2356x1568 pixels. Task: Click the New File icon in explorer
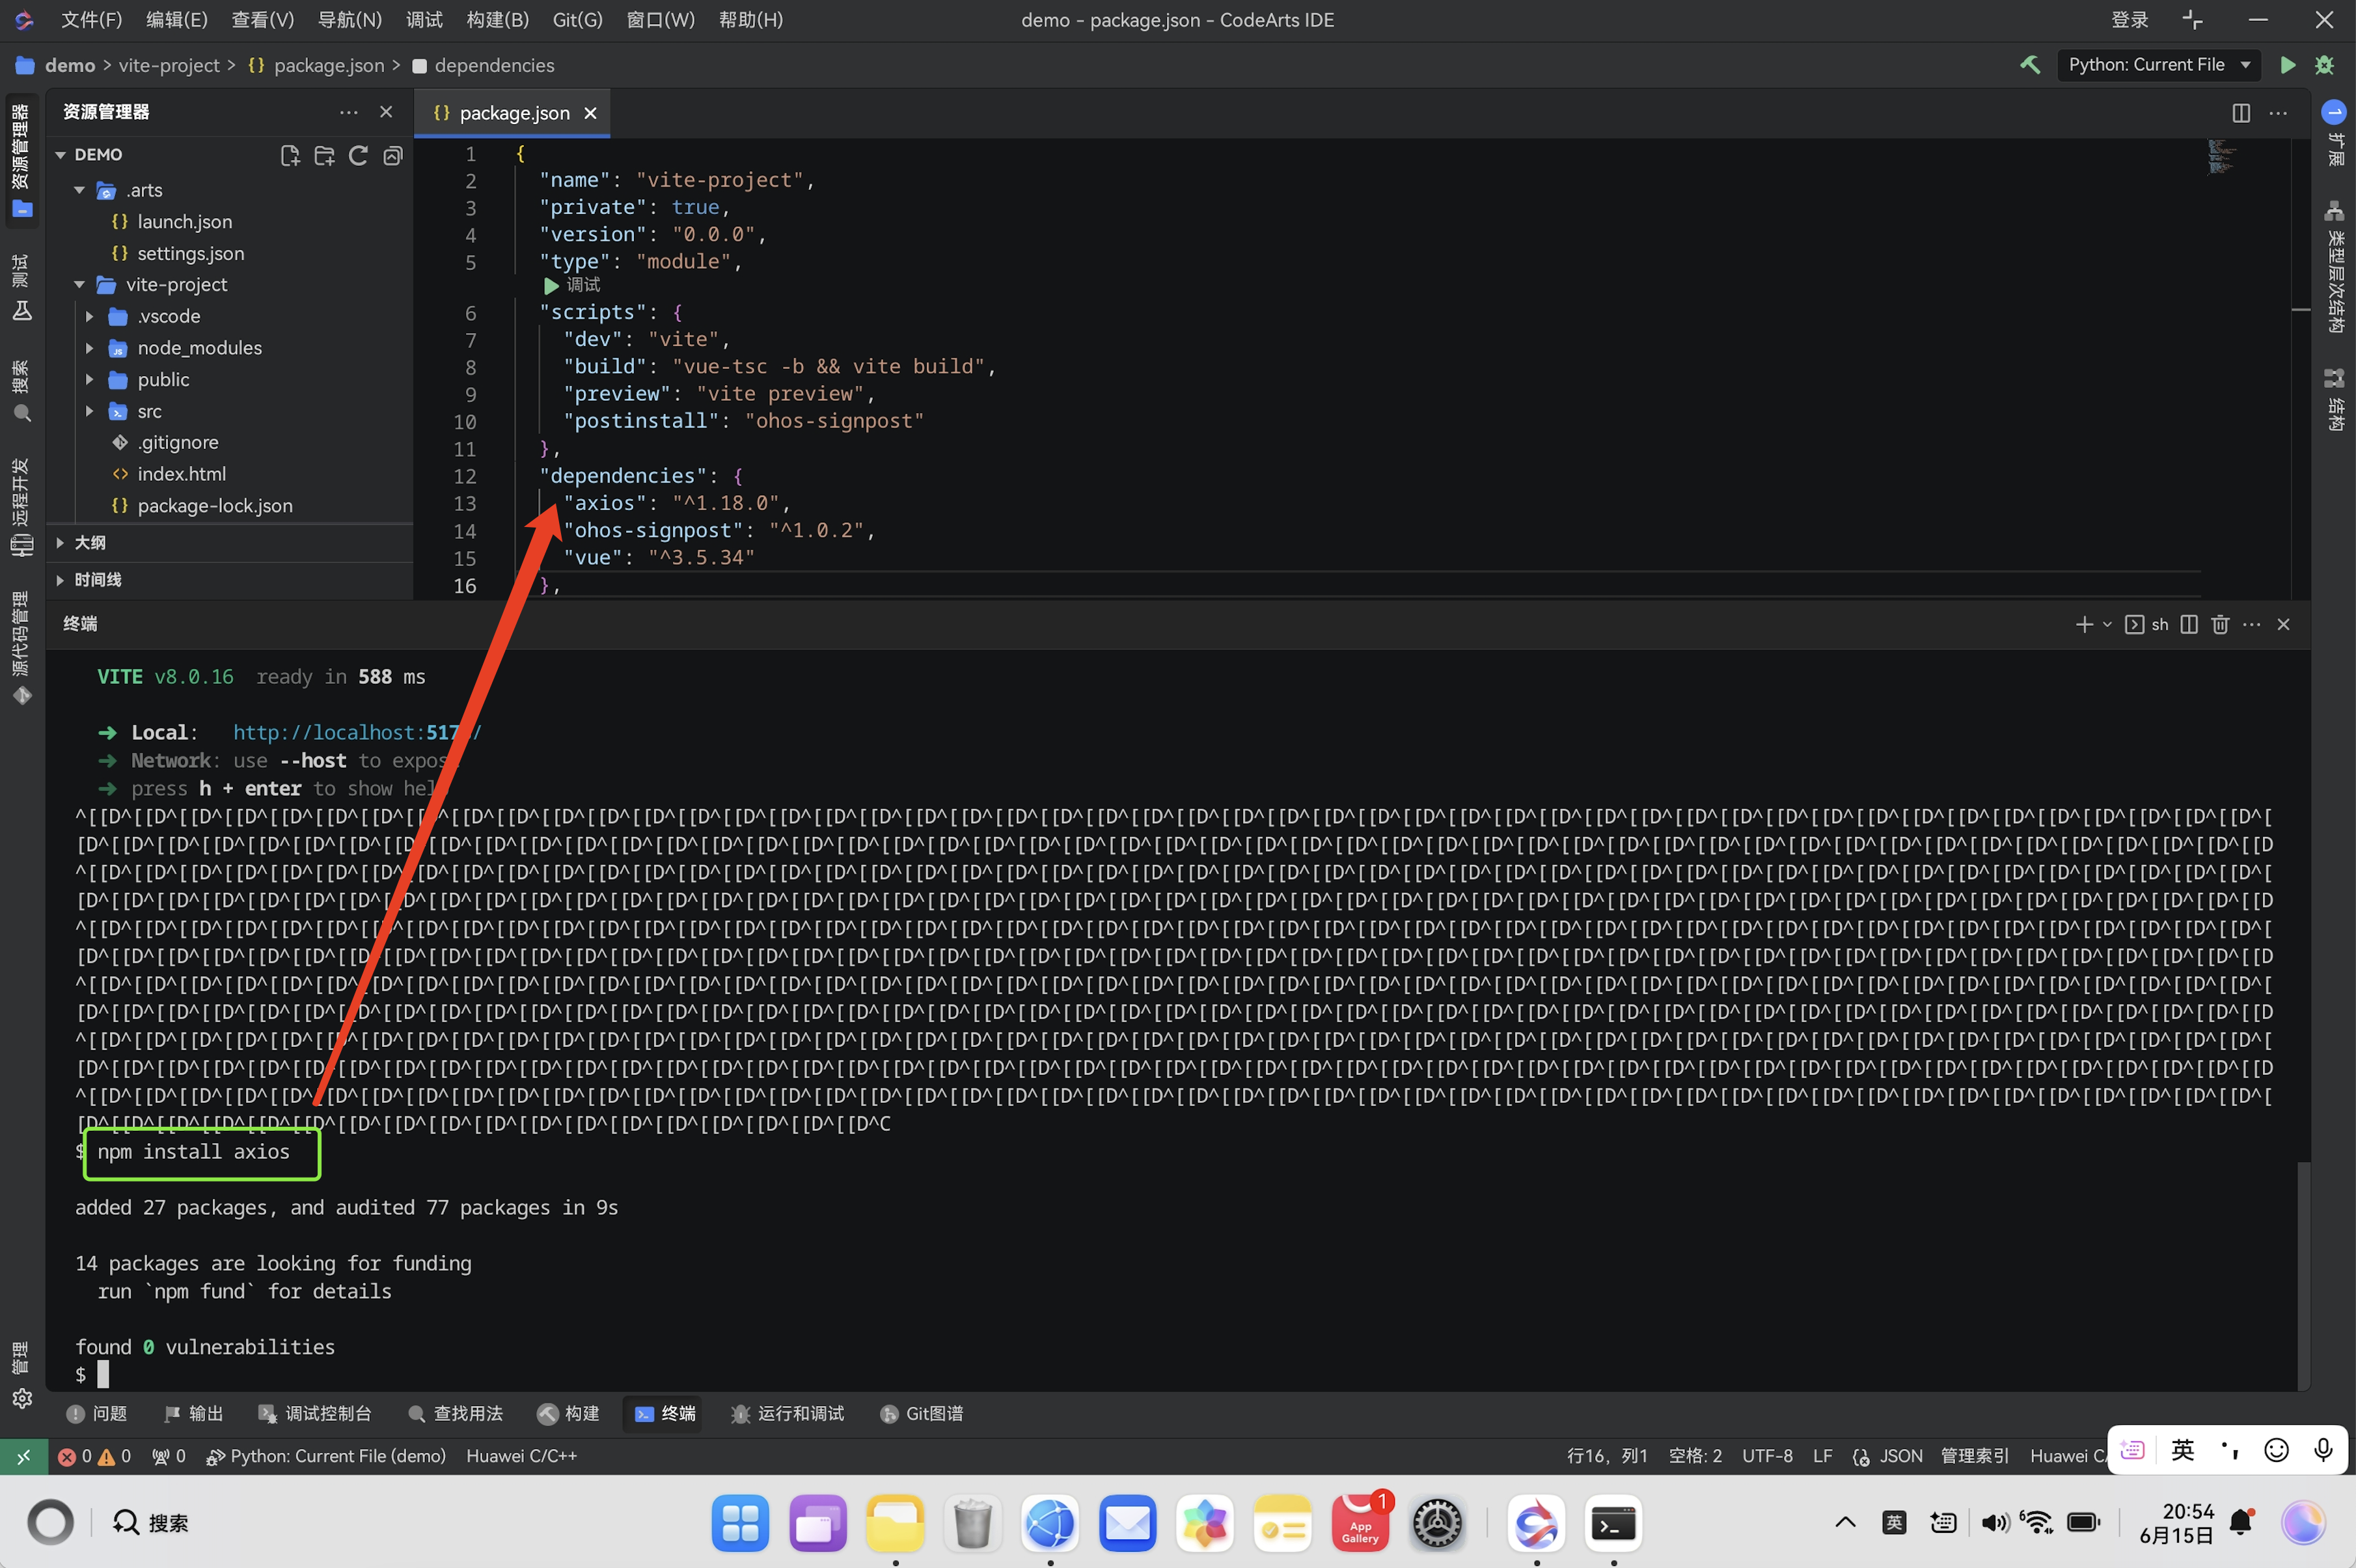coord(290,155)
